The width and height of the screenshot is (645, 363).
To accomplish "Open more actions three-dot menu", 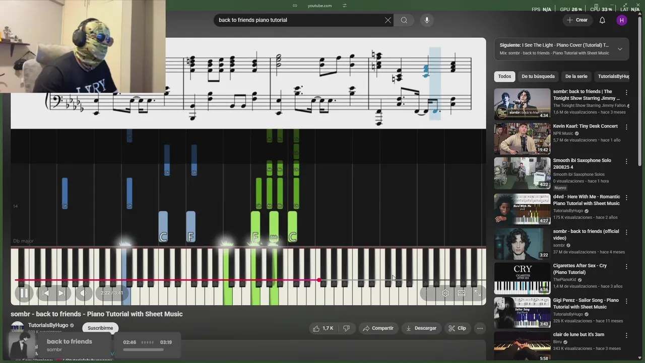I will pos(480,328).
